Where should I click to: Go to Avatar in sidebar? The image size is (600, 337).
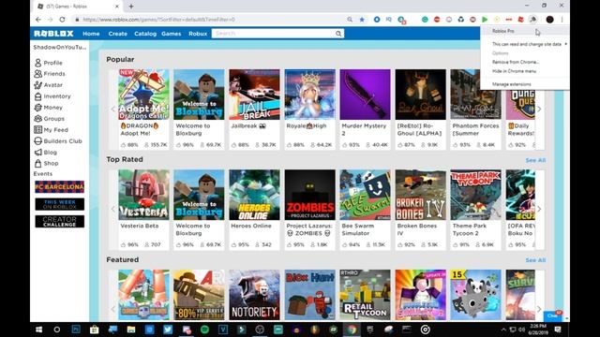(48, 85)
